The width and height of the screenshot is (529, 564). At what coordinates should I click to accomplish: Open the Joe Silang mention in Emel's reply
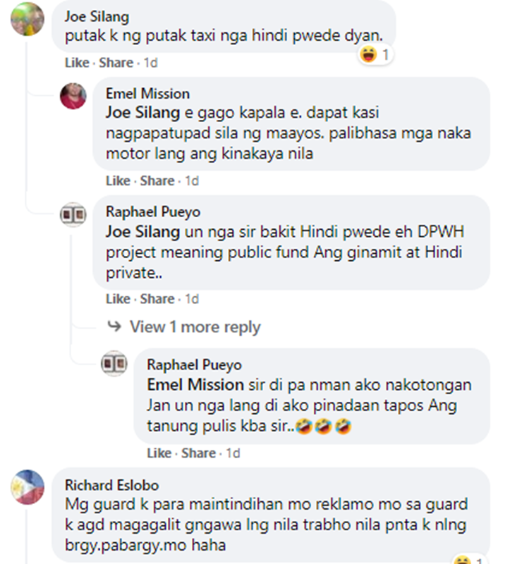pos(143,113)
